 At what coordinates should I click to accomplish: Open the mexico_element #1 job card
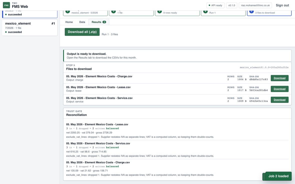click(x=30, y=28)
